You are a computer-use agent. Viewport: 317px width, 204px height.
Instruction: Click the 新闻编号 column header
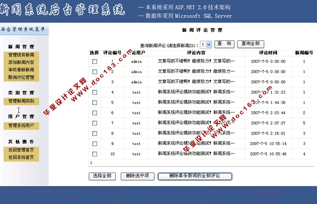click(x=304, y=53)
